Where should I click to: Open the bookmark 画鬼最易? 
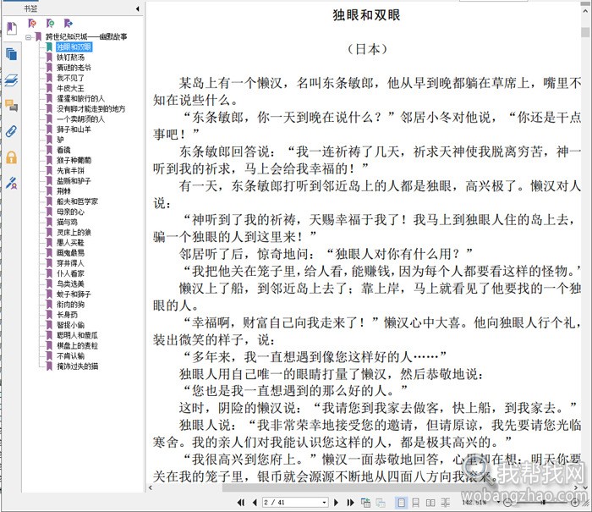click(70, 252)
